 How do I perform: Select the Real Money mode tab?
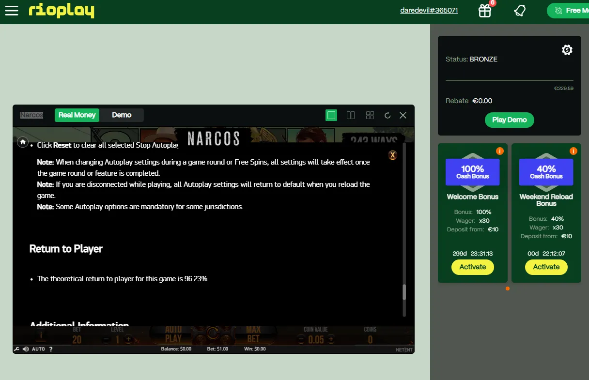point(77,115)
